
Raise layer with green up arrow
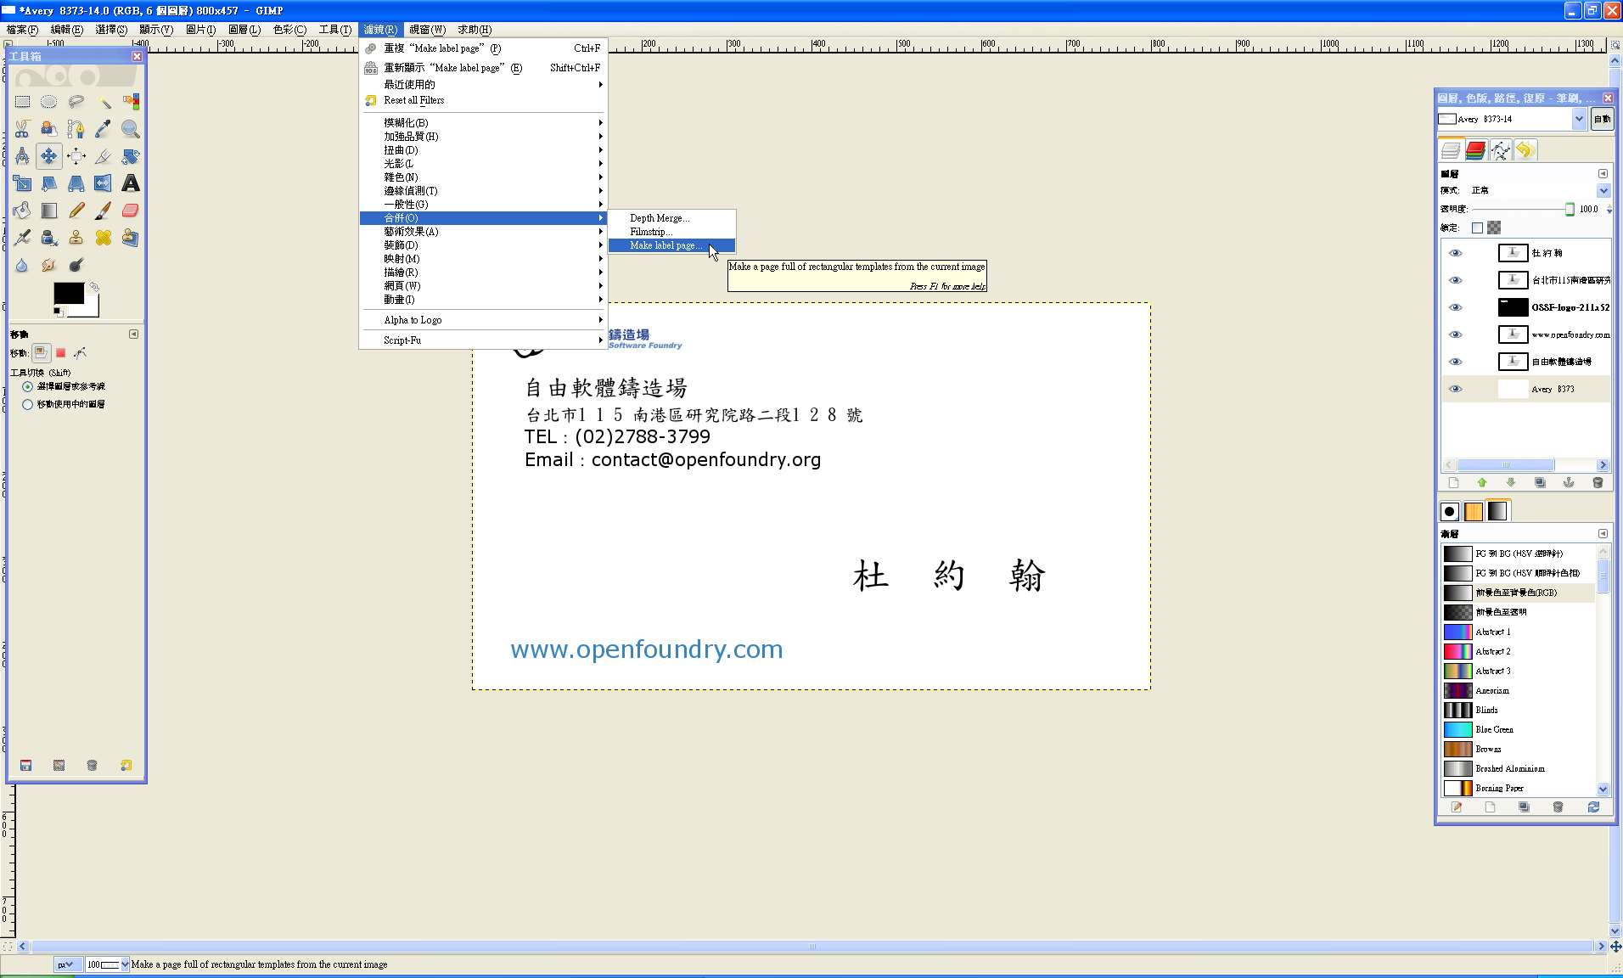[x=1482, y=483]
